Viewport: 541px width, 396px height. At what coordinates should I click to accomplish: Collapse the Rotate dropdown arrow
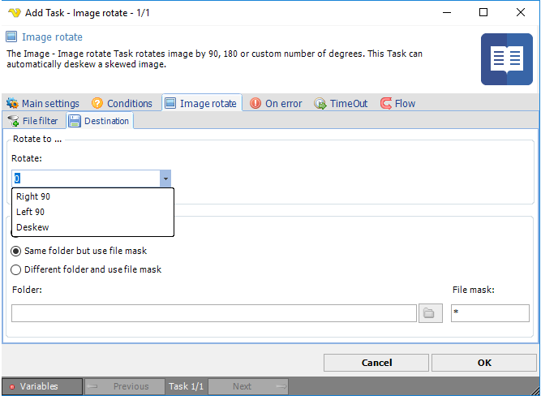coord(165,179)
